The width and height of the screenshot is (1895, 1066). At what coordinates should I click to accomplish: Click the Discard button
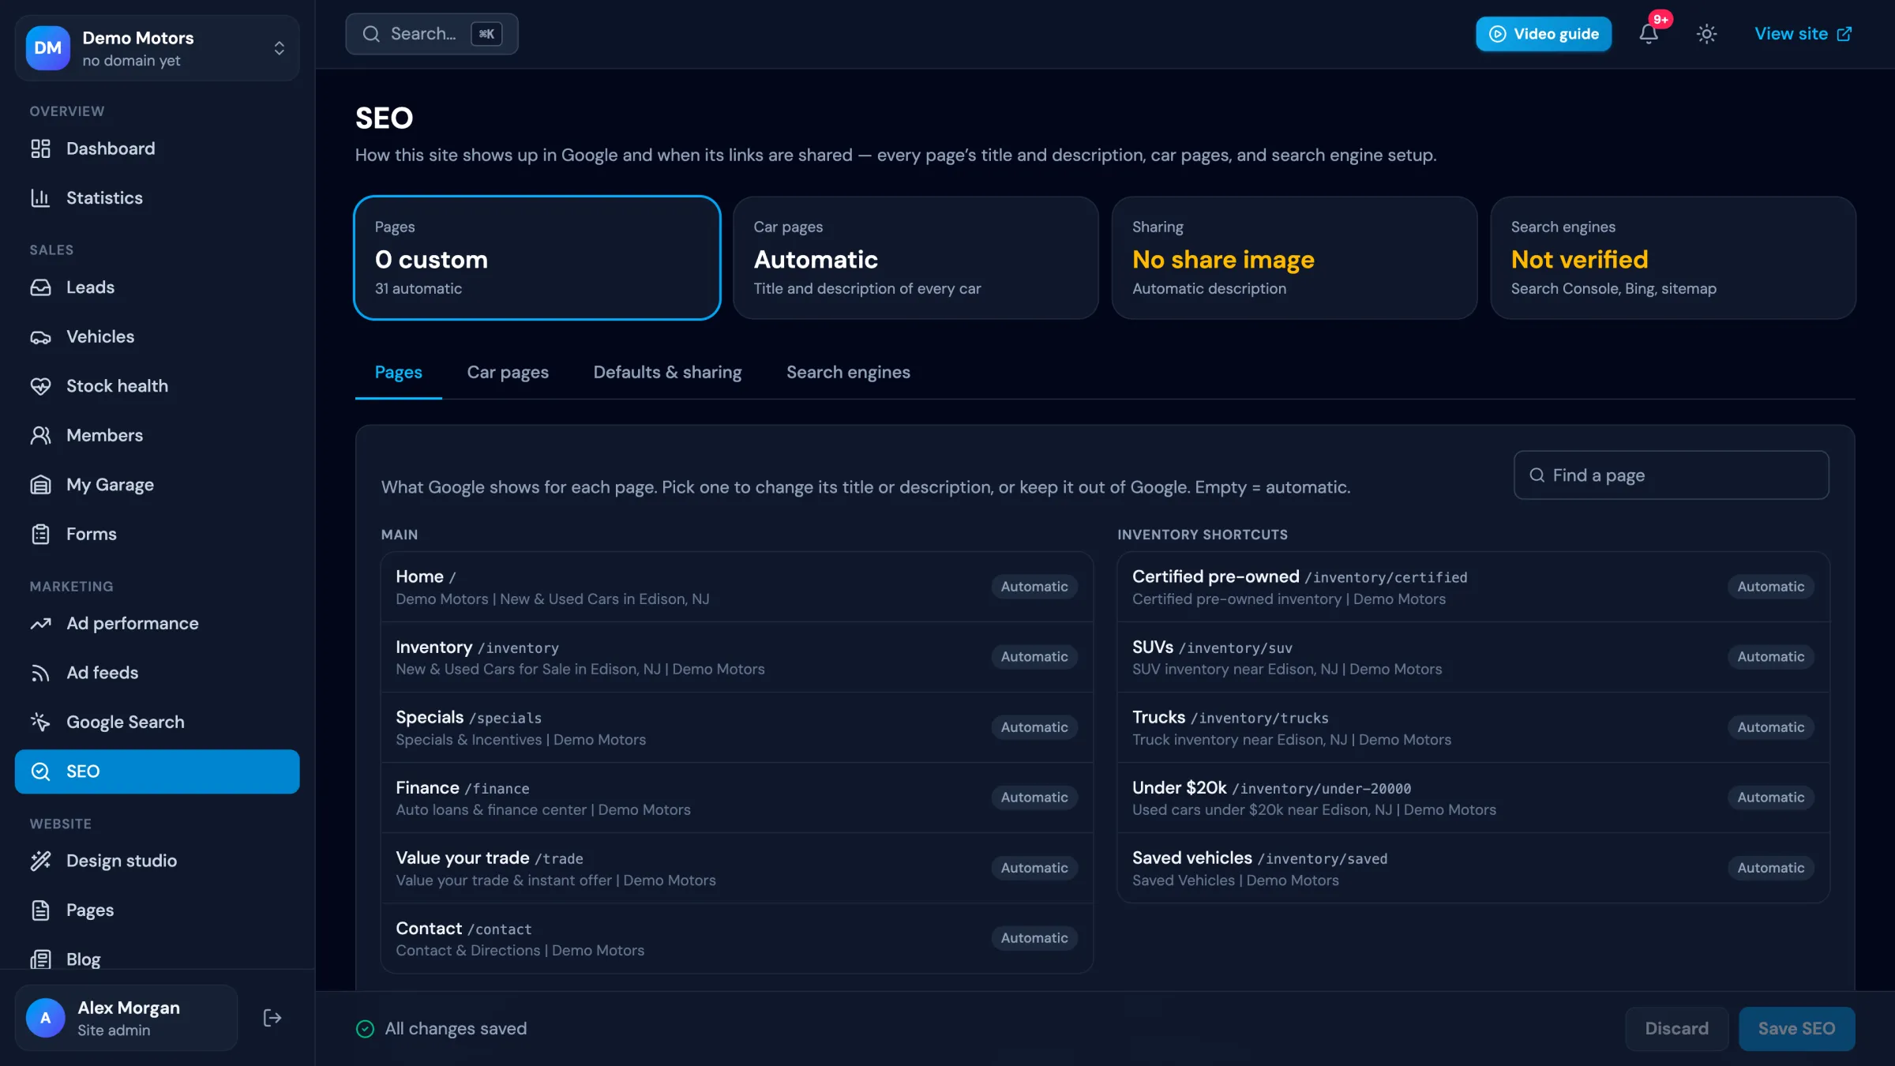[1676, 1028]
